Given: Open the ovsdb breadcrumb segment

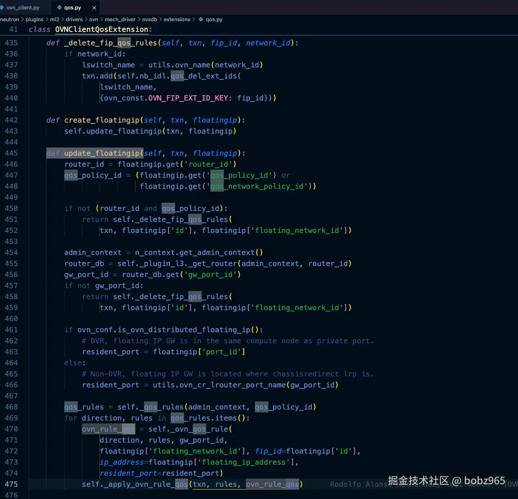Looking at the screenshot, I should (149, 20).
